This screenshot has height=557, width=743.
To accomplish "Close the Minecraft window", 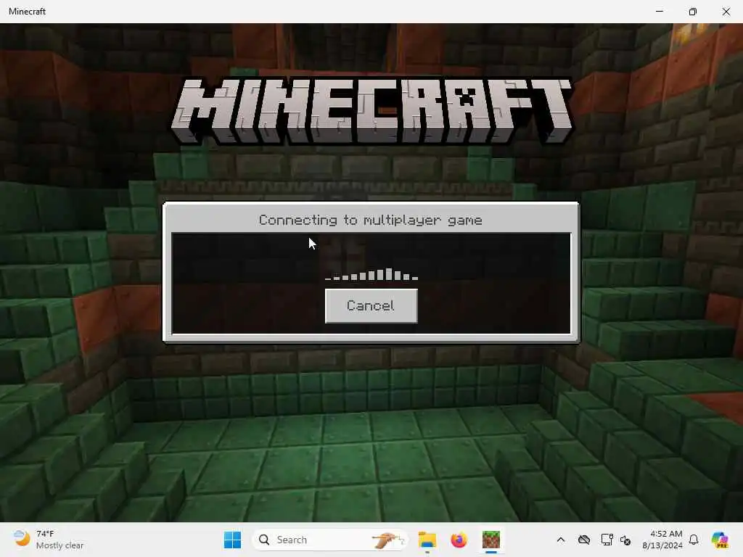I will click(x=726, y=12).
